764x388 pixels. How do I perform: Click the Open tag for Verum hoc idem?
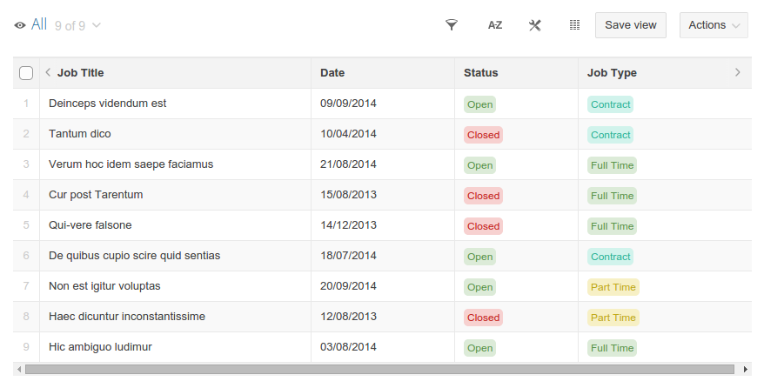point(479,165)
